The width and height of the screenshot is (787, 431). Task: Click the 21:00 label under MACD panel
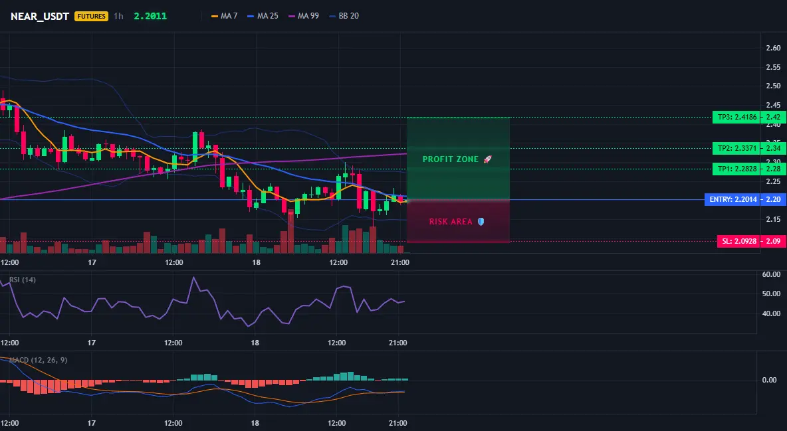pos(398,423)
